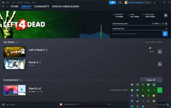Viewport: 171px width, 108px height.
Task: Start Portal 2 download now
Action: [160, 64]
